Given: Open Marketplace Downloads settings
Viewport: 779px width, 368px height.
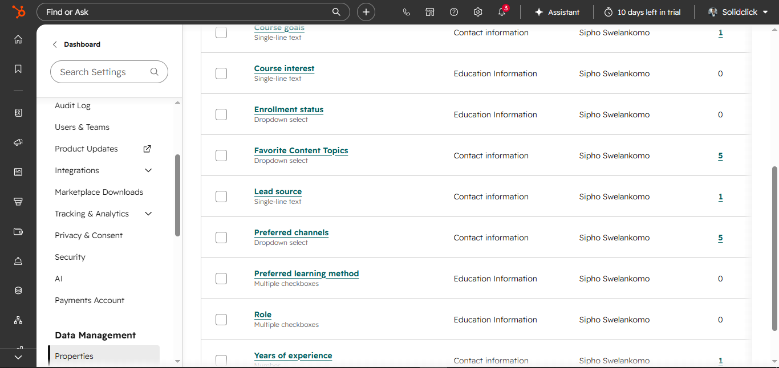Looking at the screenshot, I should (x=99, y=192).
